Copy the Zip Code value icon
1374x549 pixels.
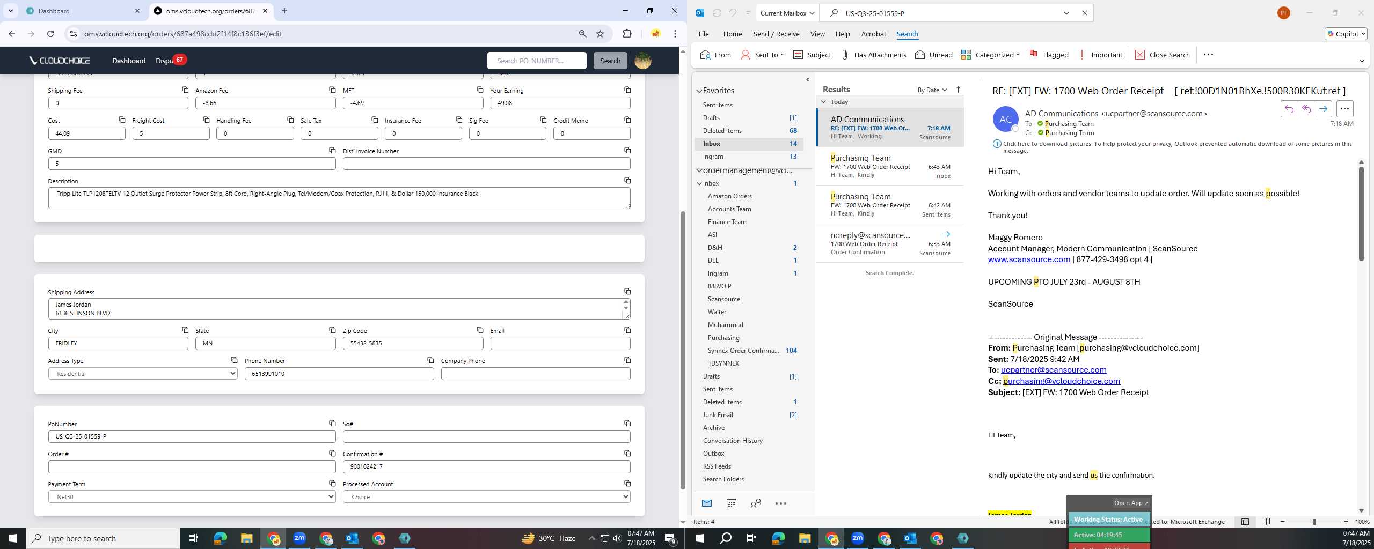(x=480, y=330)
